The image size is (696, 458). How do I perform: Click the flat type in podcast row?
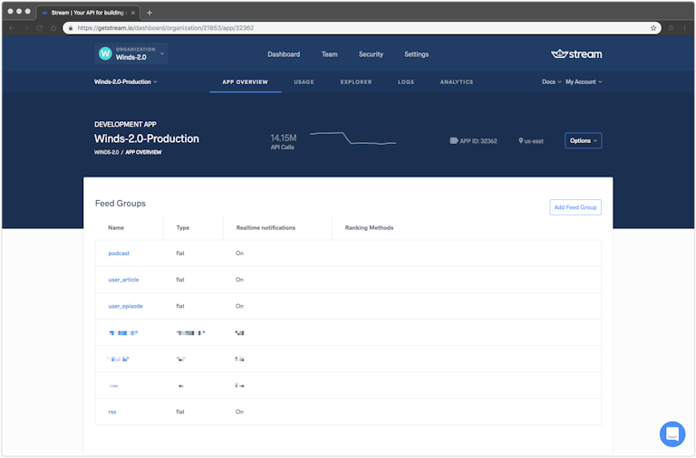click(180, 253)
